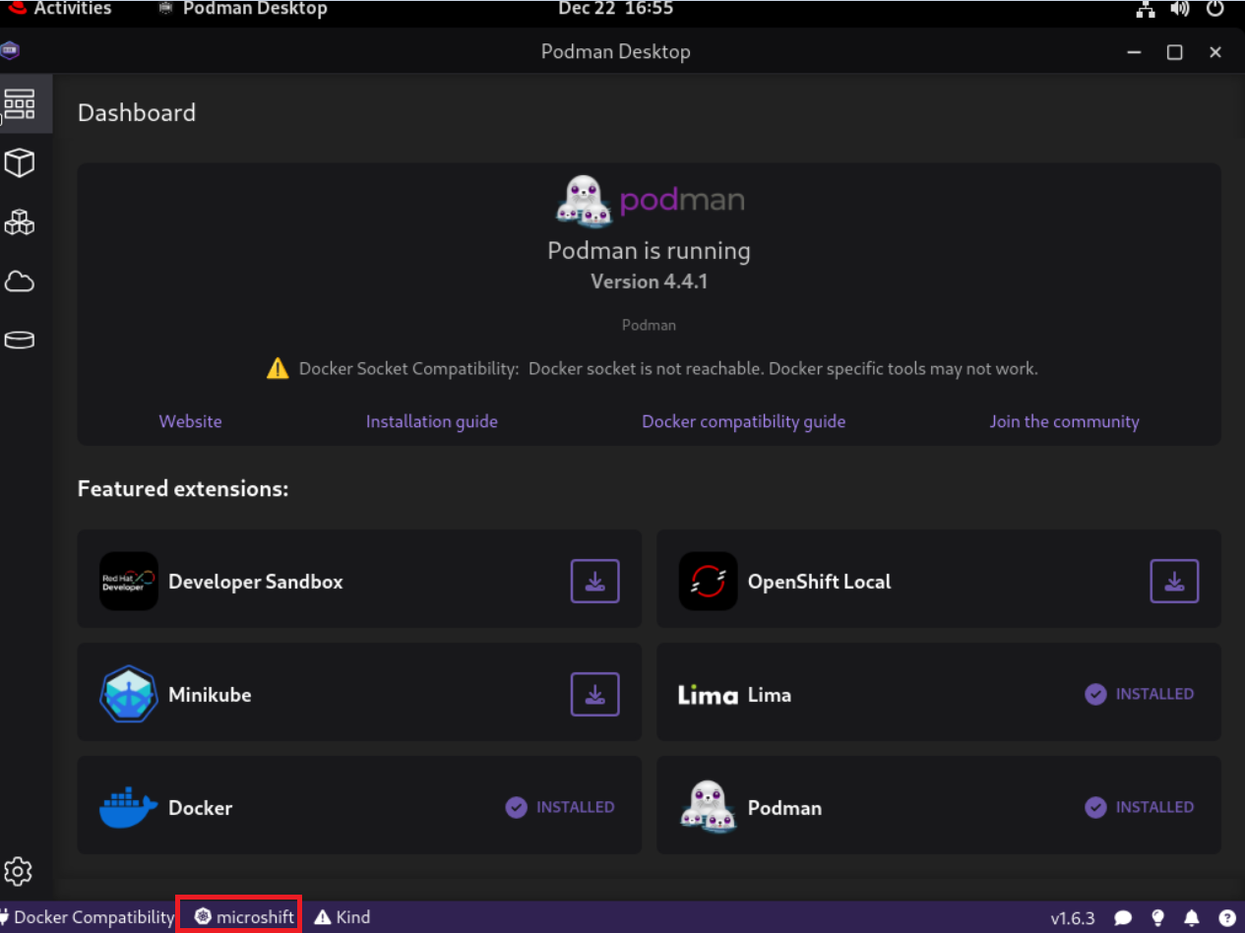
Task: Click the microshift Kubernetes context
Action: [x=245, y=917]
